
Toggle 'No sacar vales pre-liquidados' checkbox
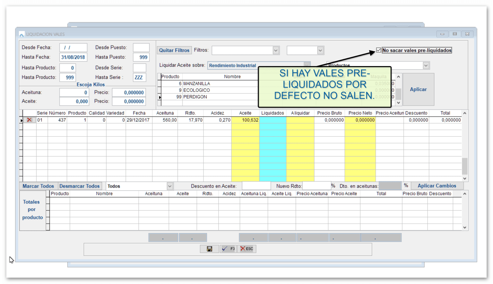[379, 50]
